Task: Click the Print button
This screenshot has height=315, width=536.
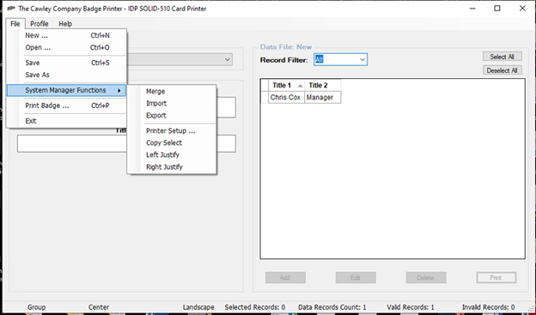Action: coord(496,277)
